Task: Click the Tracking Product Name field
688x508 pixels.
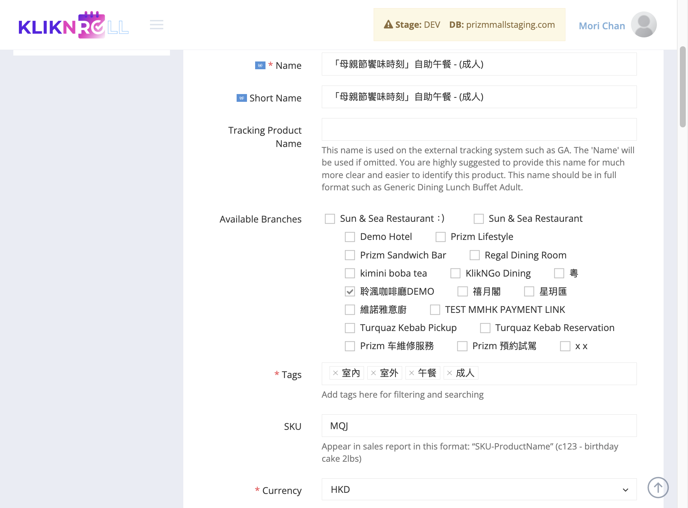Action: click(479, 129)
